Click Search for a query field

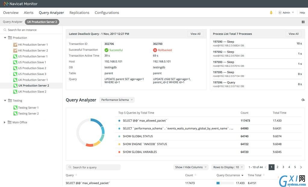coord(93,167)
